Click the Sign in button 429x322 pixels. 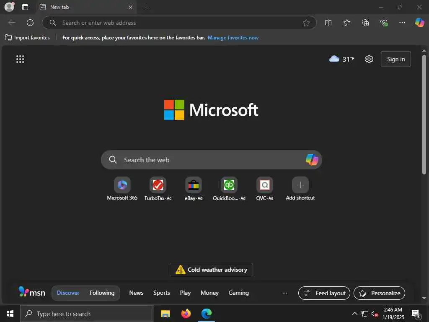pyautogui.click(x=395, y=59)
